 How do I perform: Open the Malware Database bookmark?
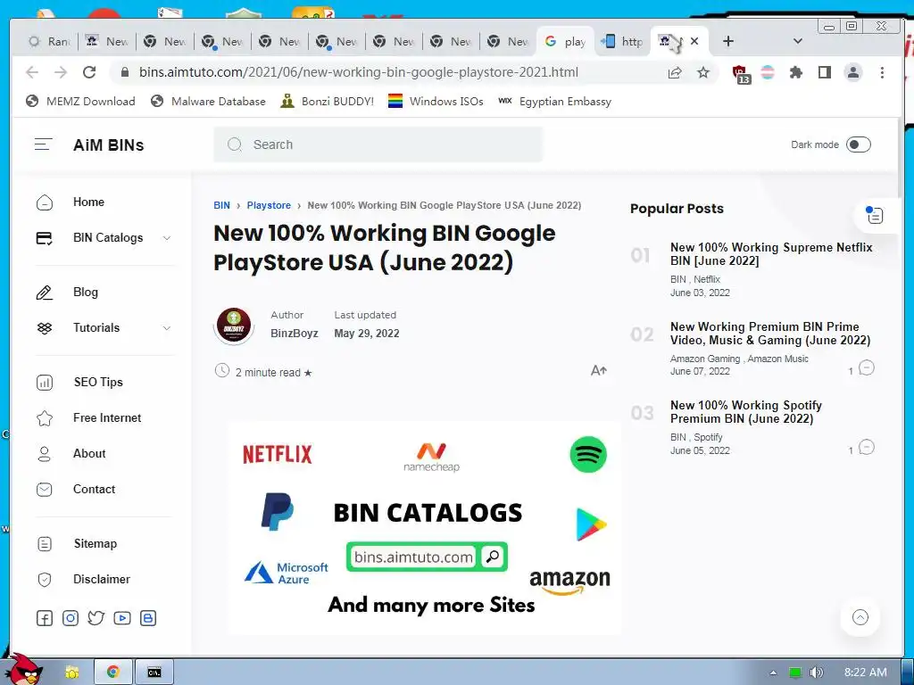pos(208,102)
